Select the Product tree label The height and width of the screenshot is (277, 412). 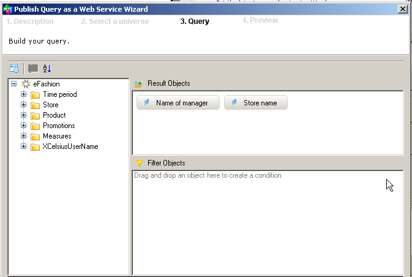click(54, 115)
